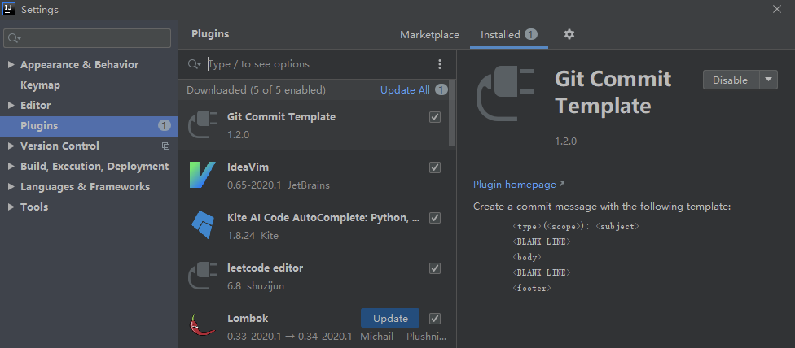
Task: Uncheck the IdeaVim plugin checkbox
Action: pos(435,167)
